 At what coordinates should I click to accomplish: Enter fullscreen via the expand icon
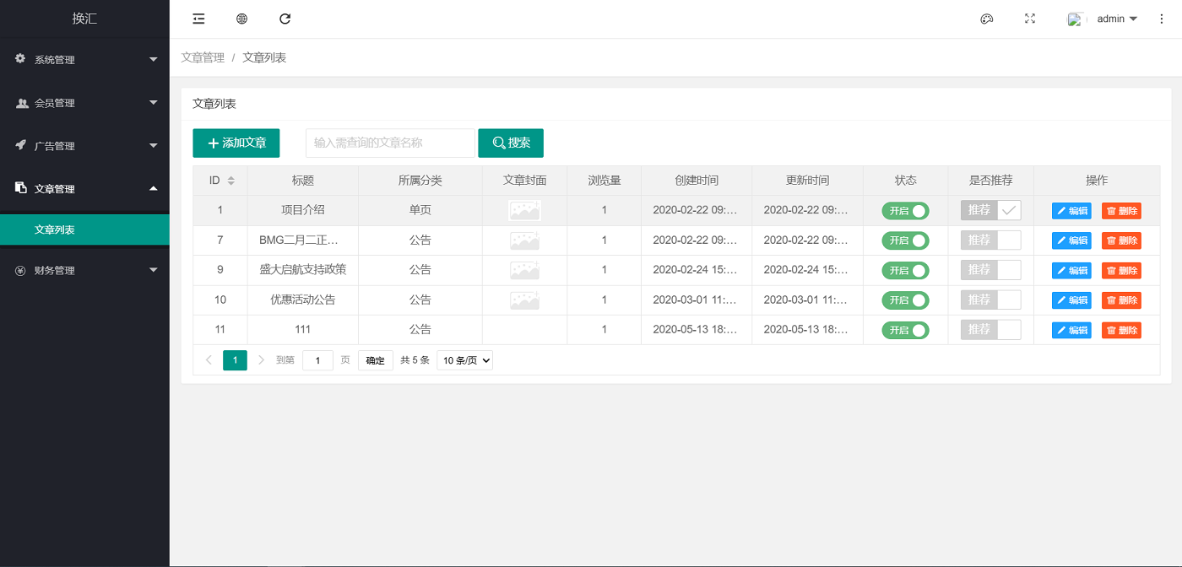(x=1030, y=19)
